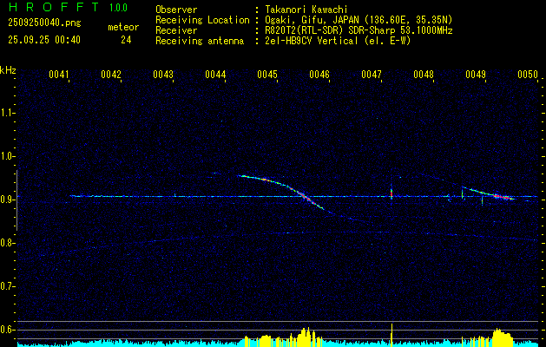Click the observer name Takanori Kawachi
The height and width of the screenshot is (347, 546).
[x=307, y=10]
